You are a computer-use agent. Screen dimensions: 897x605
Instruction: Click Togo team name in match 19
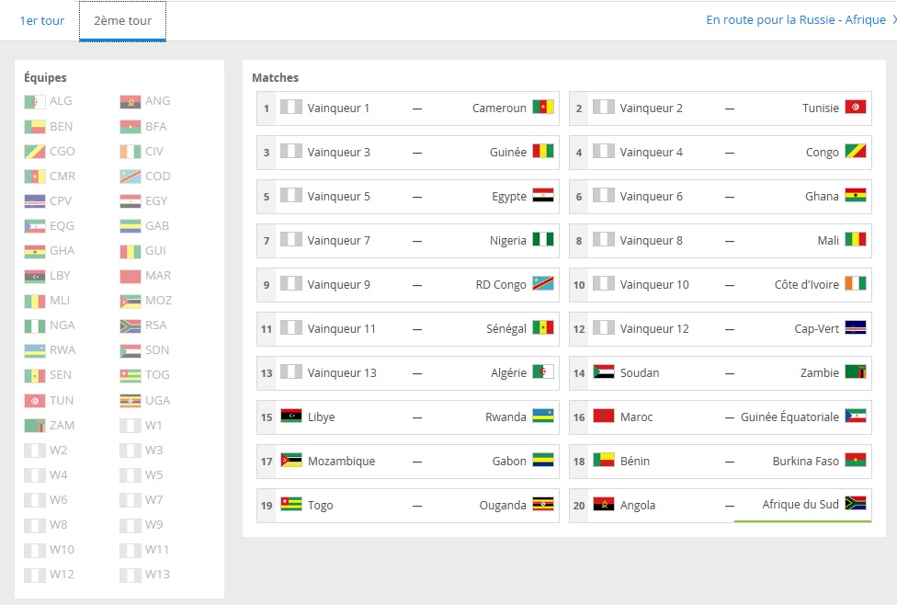point(321,505)
